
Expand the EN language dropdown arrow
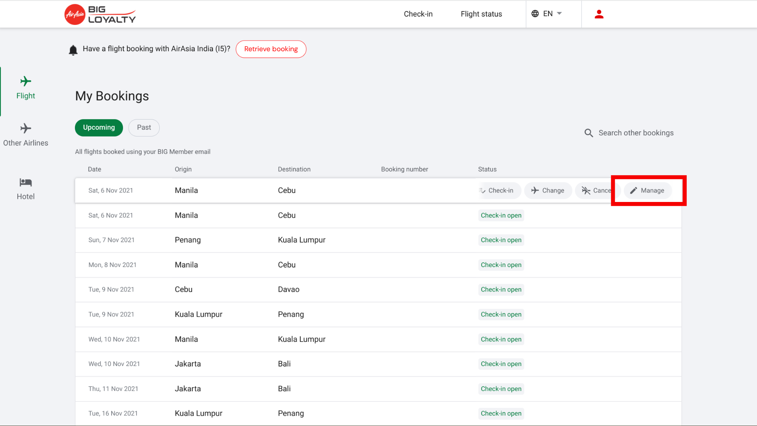[x=559, y=14]
